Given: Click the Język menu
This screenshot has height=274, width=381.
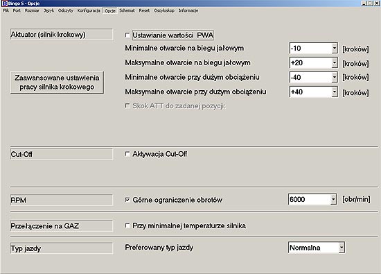Looking at the screenshot, I should tap(49, 10).
